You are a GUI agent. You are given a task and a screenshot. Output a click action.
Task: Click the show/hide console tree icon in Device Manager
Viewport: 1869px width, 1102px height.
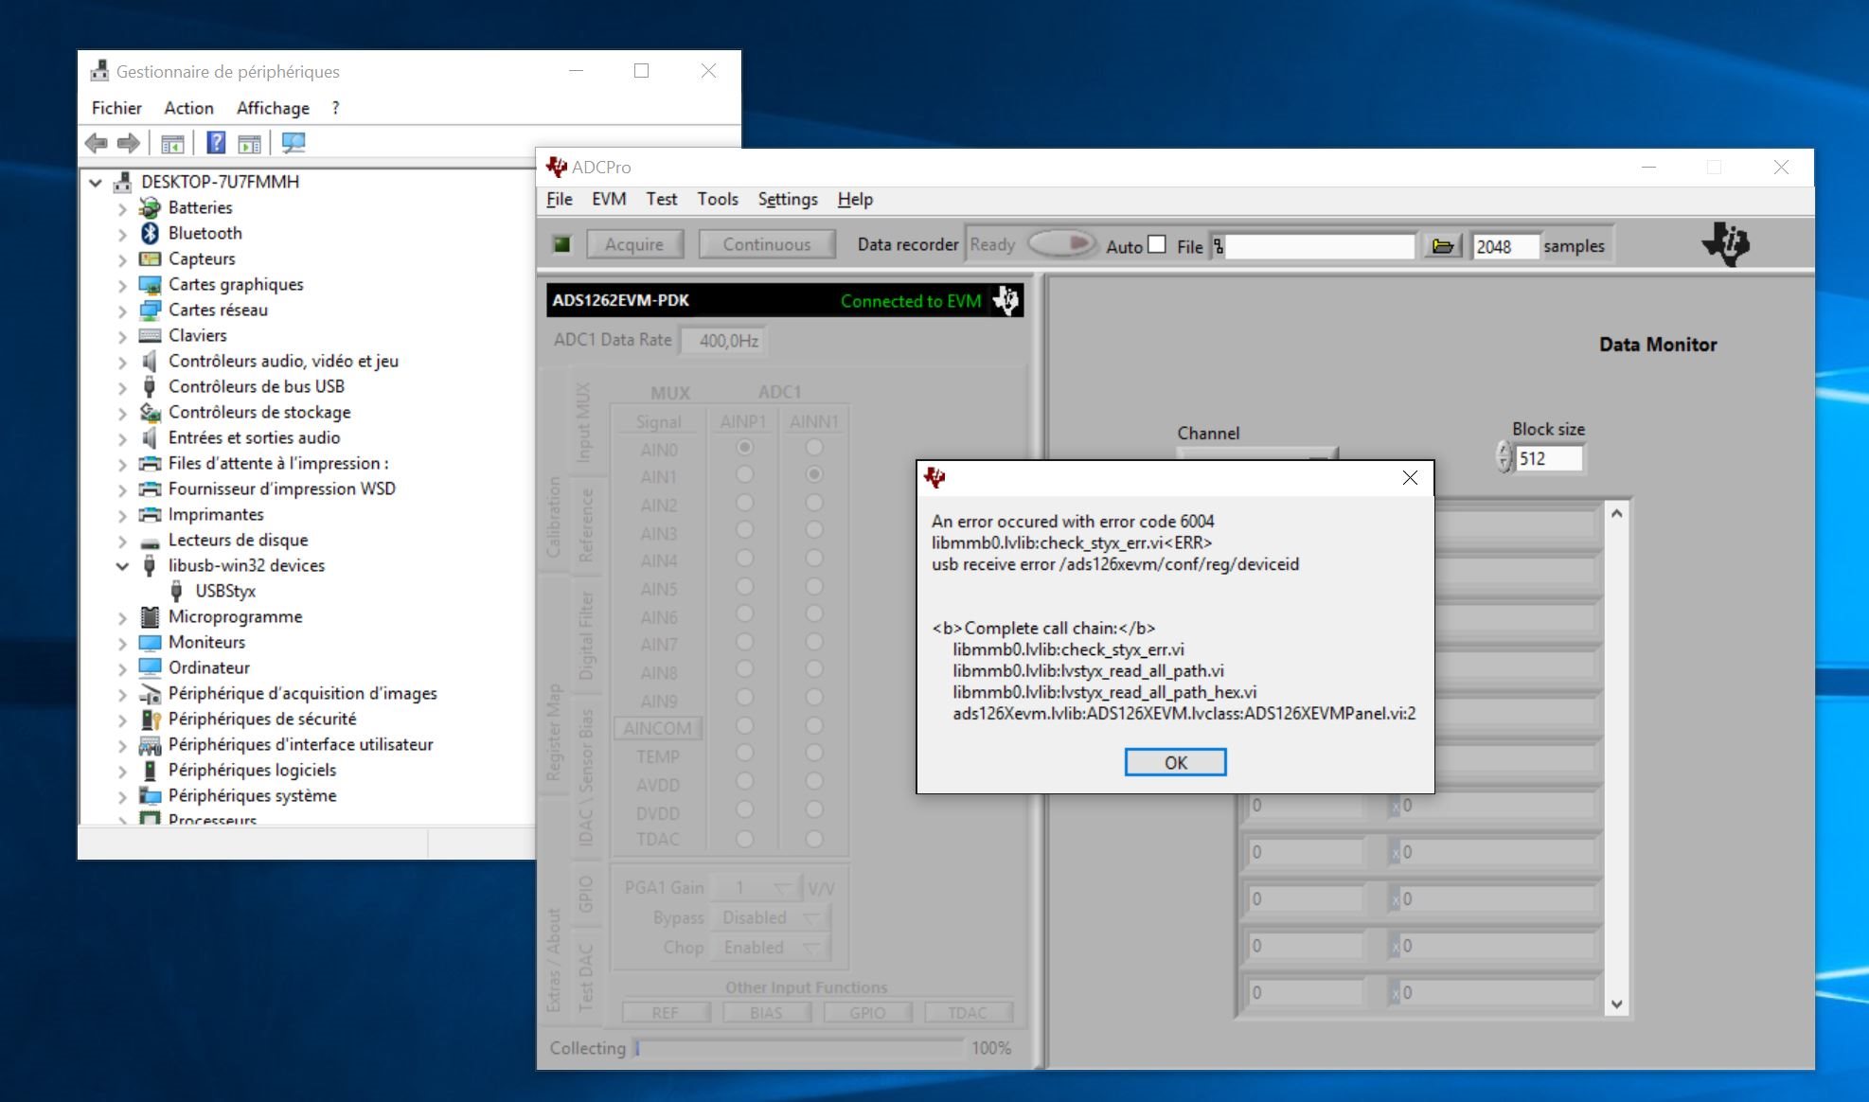point(172,144)
